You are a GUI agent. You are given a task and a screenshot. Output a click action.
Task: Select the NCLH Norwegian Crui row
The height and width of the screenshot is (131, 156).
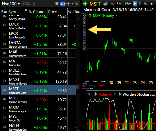(38, 127)
